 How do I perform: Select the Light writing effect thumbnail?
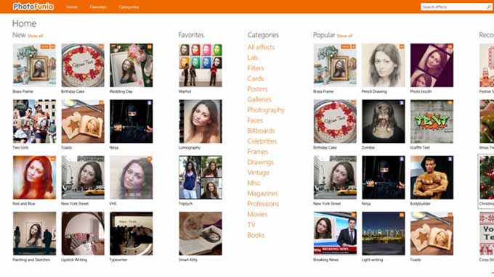coord(384,233)
